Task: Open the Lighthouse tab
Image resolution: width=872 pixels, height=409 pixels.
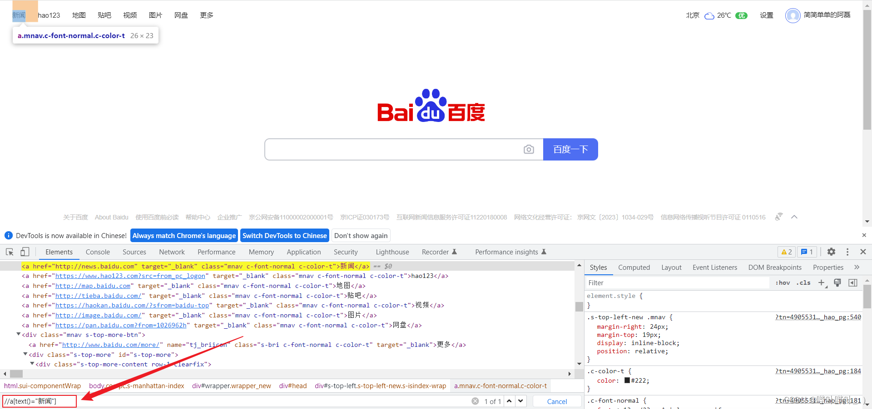Action: (x=392, y=252)
